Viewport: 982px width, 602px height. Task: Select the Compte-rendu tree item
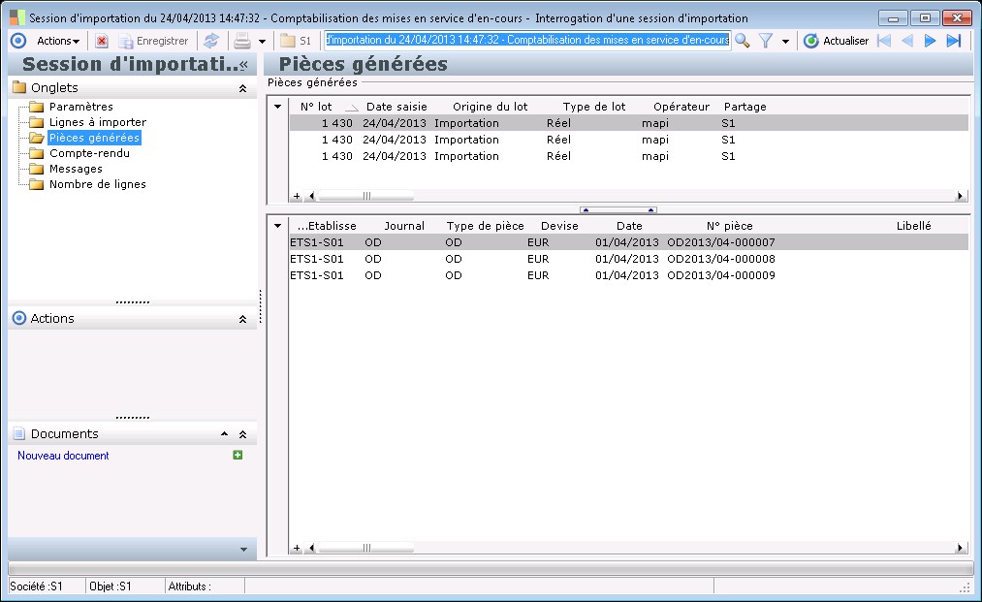click(x=89, y=153)
